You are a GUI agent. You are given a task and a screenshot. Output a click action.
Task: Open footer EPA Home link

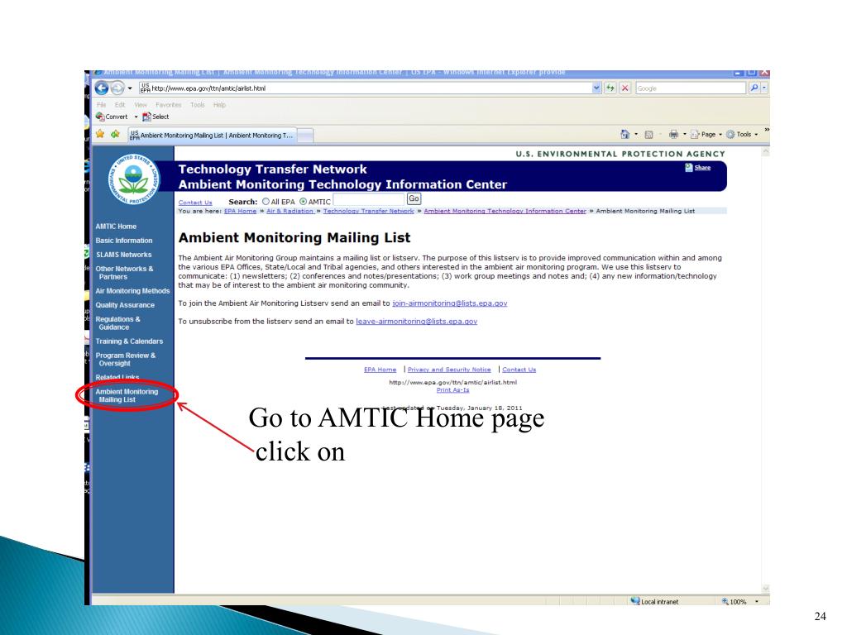tap(380, 370)
